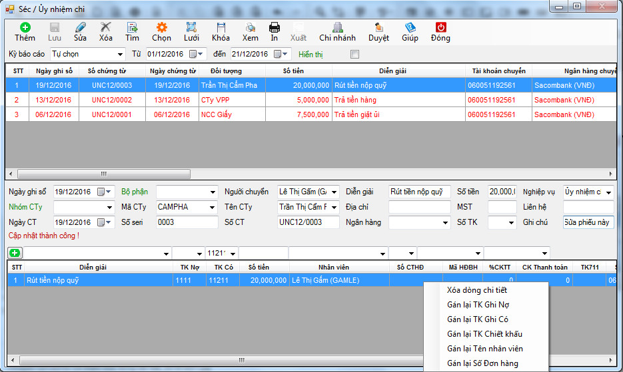
Task: Click the Xóa (delete) toolbar icon
Action: click(106, 27)
